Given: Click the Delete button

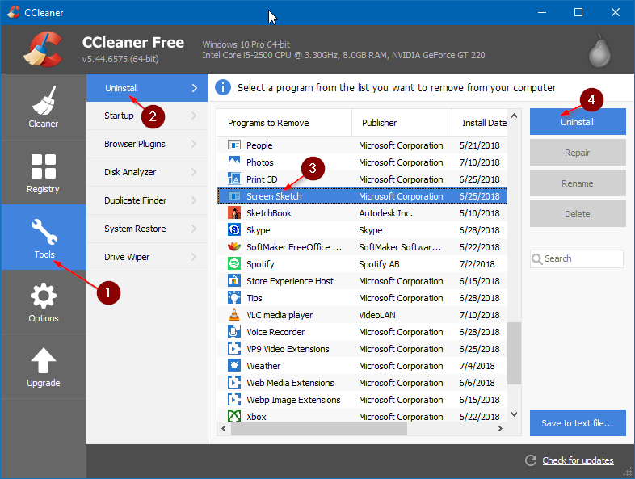Looking at the screenshot, I should click(x=578, y=214).
